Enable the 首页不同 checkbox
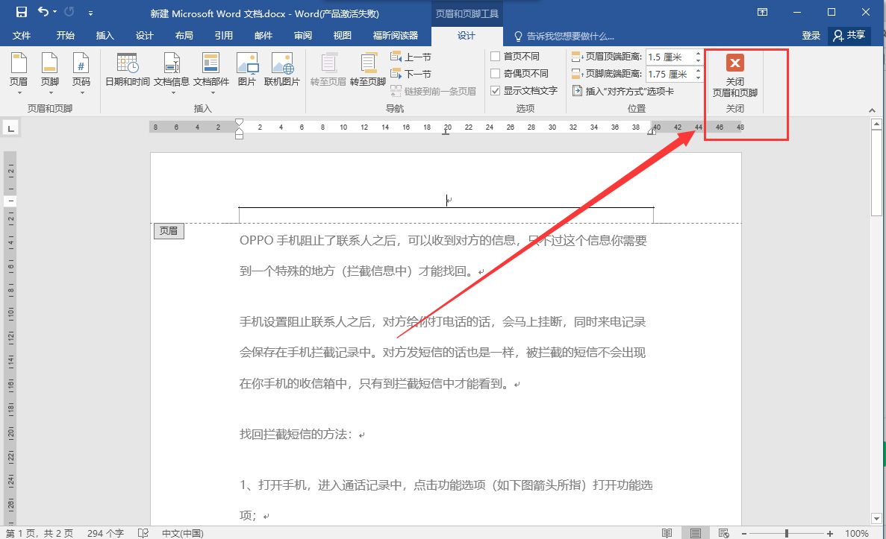Image resolution: width=886 pixels, height=539 pixels. coord(496,57)
